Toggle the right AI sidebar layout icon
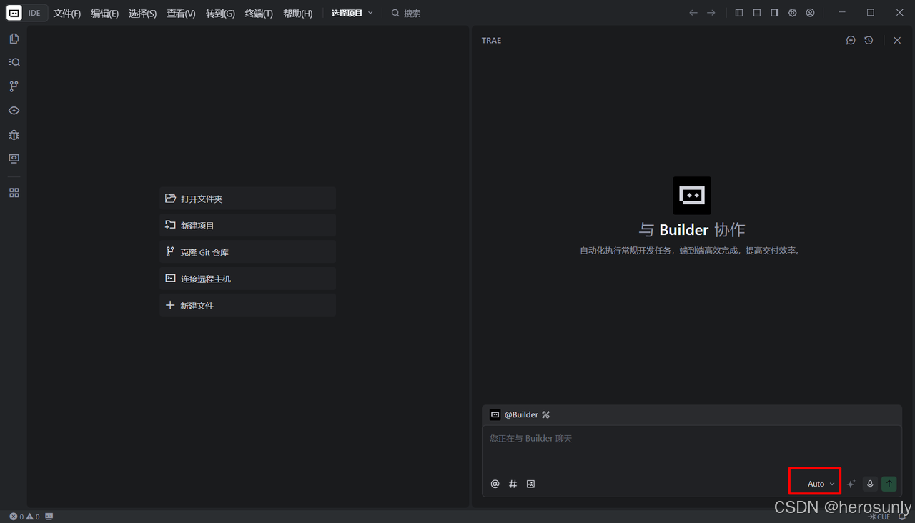This screenshot has width=915, height=523. coord(774,13)
